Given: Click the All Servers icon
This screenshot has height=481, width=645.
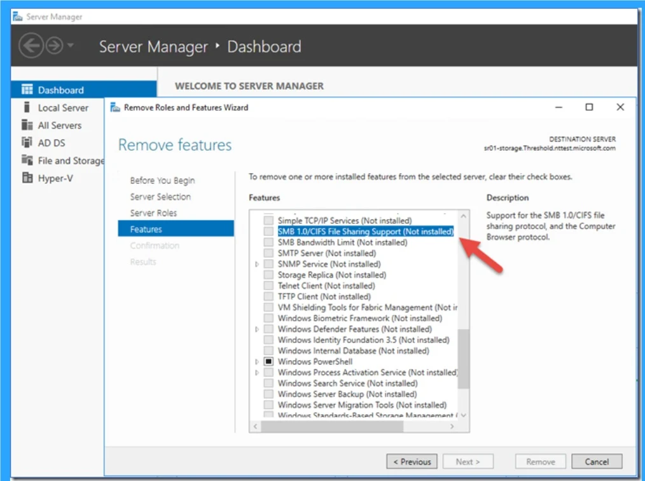Looking at the screenshot, I should tap(27, 125).
